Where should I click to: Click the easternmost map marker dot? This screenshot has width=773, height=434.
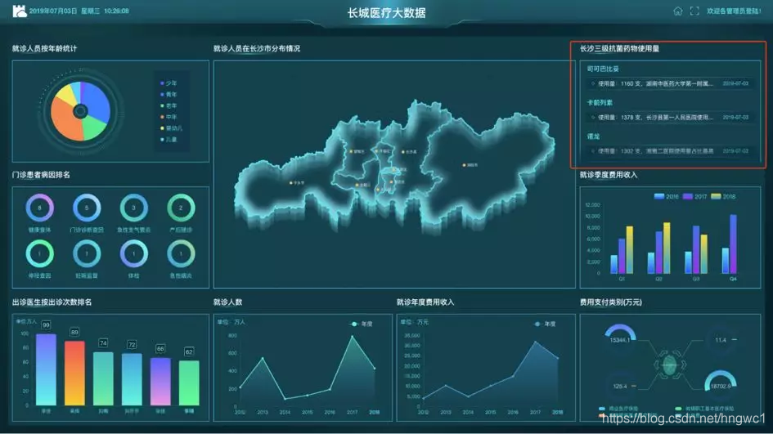464,165
